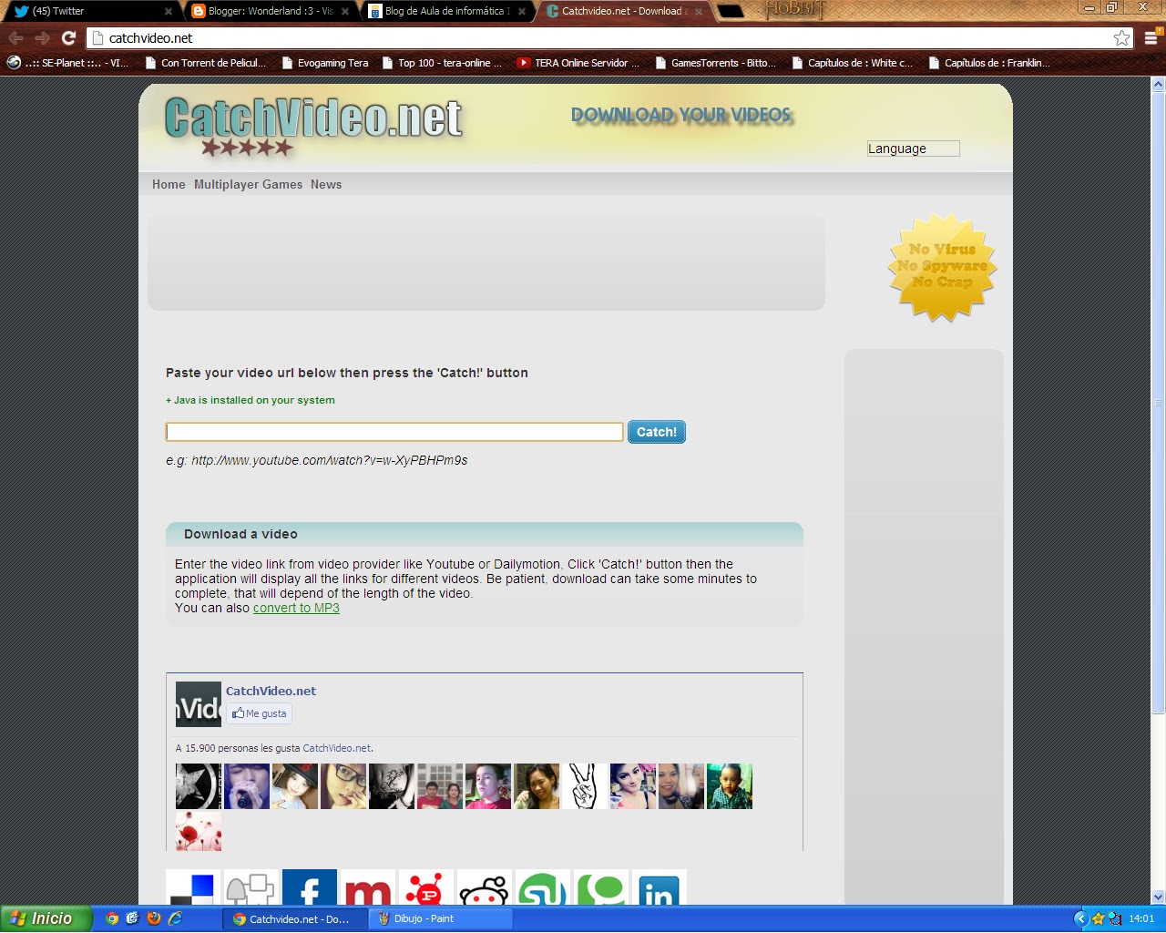Screen dimensions: 1166x933
Task: Open Top 100 - tera-online bookmark
Action: click(442, 63)
